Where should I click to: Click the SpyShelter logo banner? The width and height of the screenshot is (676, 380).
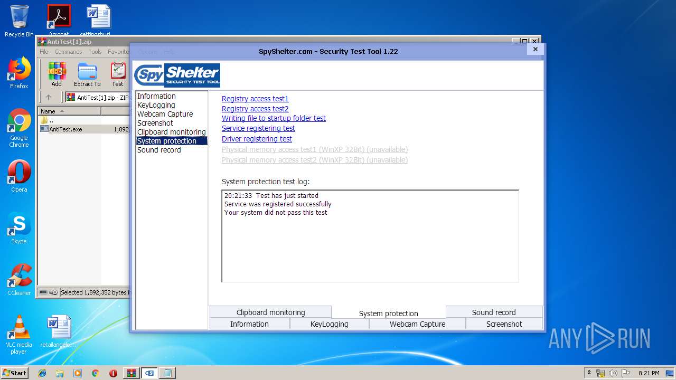tap(177, 75)
